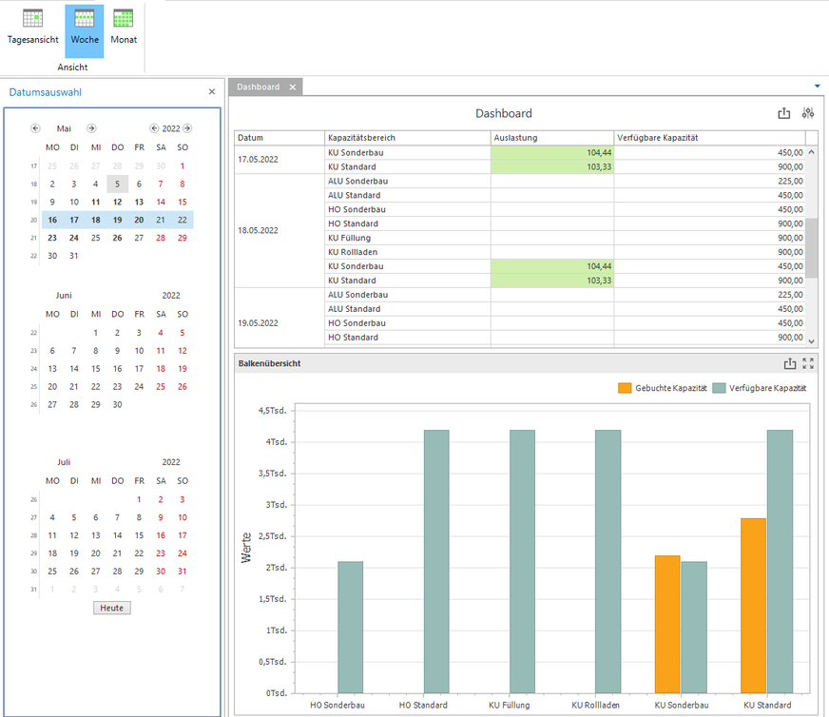Maximize the Balkenübersicht chart panel
Image resolution: width=829 pixels, height=717 pixels.
[x=808, y=363]
